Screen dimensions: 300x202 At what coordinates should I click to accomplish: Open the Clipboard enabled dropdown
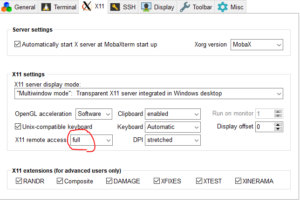[x=173, y=114]
